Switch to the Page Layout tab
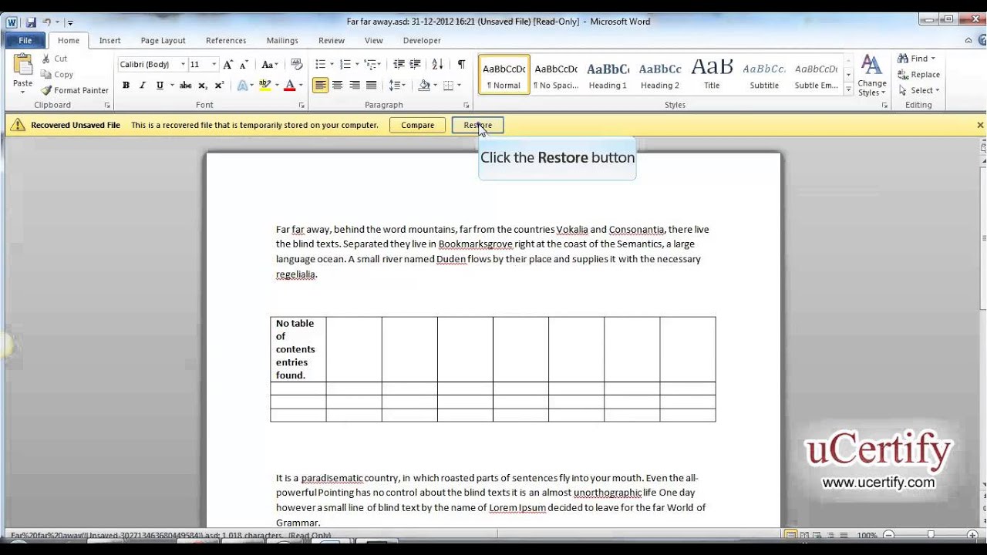This screenshot has height=555, width=987. click(x=163, y=40)
